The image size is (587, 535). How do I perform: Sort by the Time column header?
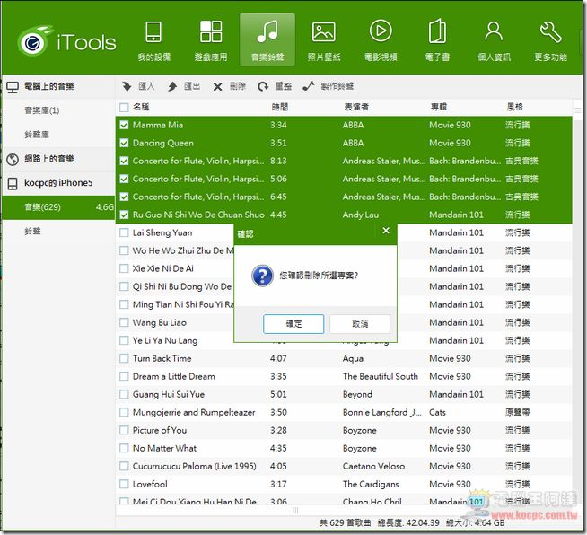pos(280,107)
